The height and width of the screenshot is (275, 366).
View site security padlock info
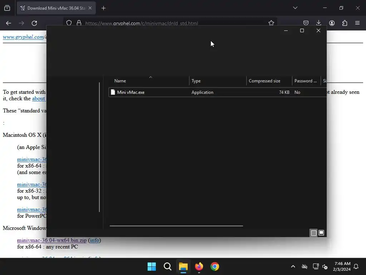pyautogui.click(x=79, y=23)
